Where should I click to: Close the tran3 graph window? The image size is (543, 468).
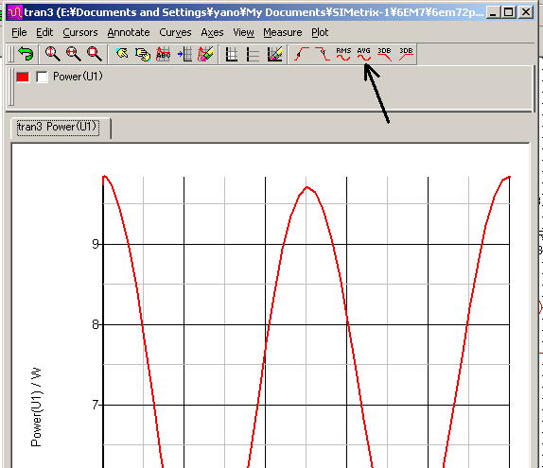click(526, 13)
